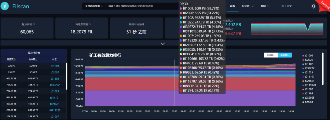Click the legend panel scrollbar
The height and width of the screenshot is (120, 330).
[323, 69]
